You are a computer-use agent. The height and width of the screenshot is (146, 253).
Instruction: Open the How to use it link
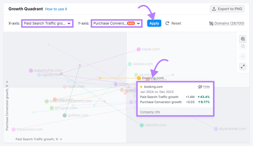click(56, 9)
